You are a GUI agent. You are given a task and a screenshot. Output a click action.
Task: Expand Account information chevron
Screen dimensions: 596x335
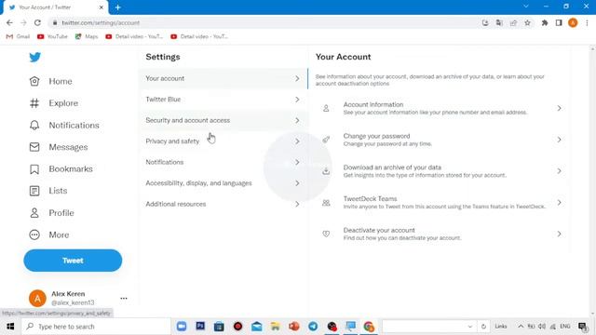coord(559,108)
